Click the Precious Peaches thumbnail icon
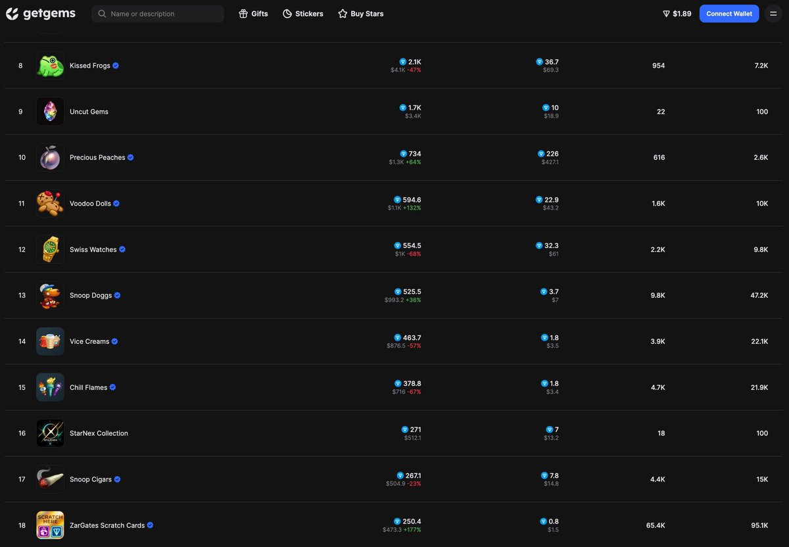Screen dimensions: 789x547 [50, 158]
